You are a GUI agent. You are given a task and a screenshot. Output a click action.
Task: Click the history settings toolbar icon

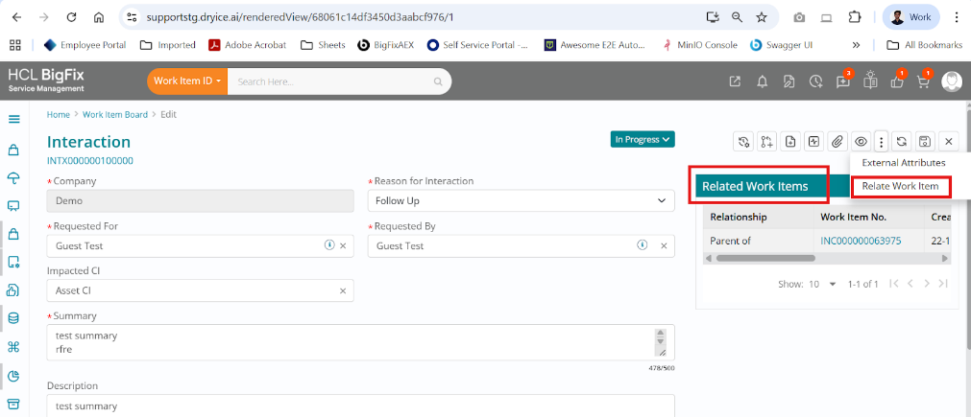pyautogui.click(x=743, y=142)
